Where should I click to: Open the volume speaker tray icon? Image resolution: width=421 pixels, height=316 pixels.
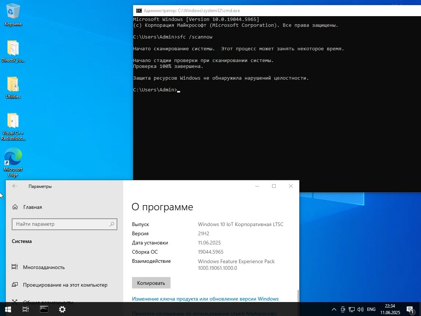(x=360, y=309)
